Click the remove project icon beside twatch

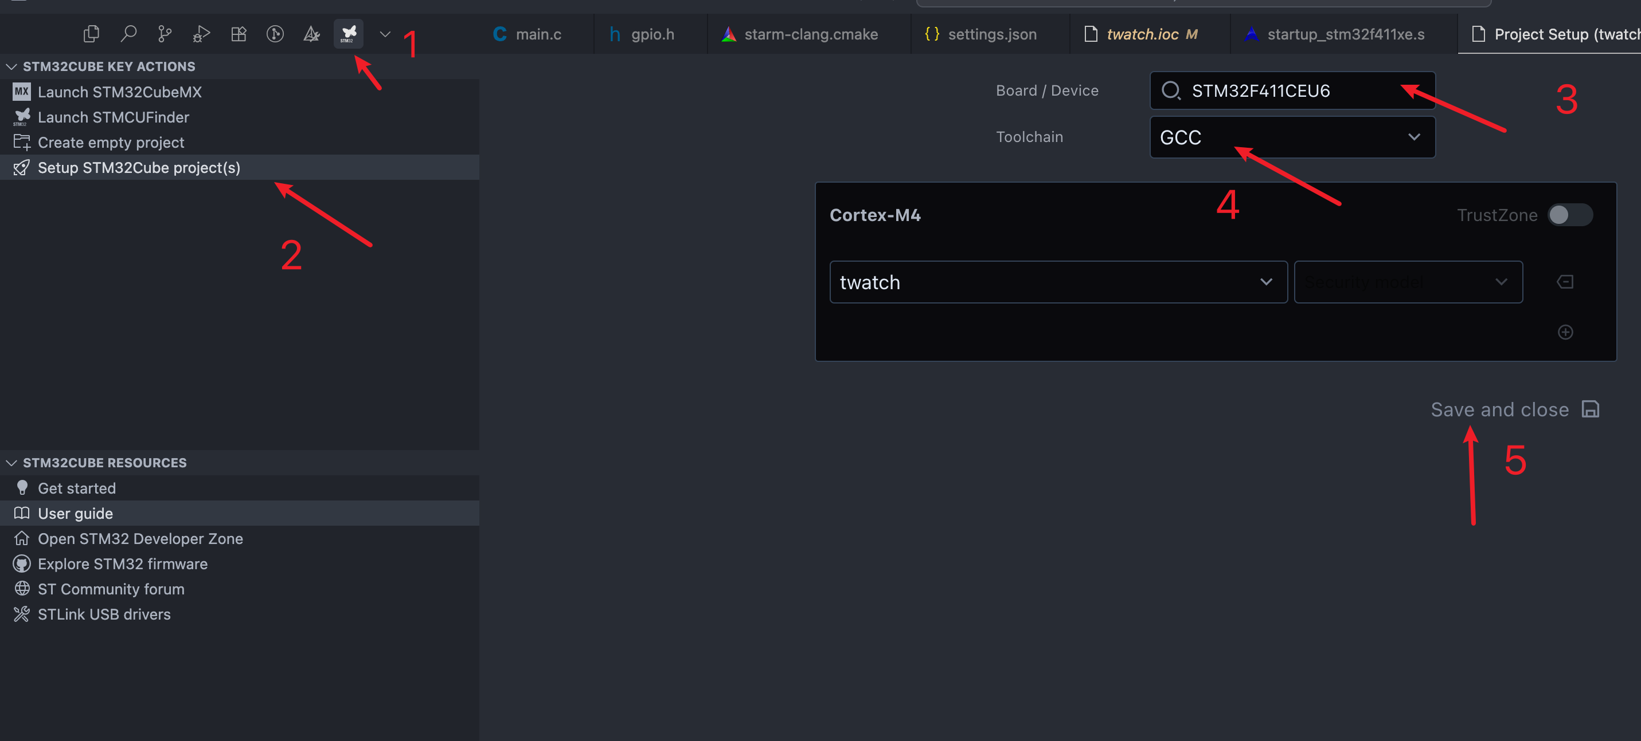pos(1565,282)
